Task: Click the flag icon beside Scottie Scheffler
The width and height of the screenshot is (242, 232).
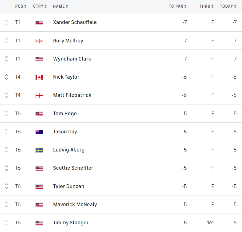Action: tap(39, 168)
